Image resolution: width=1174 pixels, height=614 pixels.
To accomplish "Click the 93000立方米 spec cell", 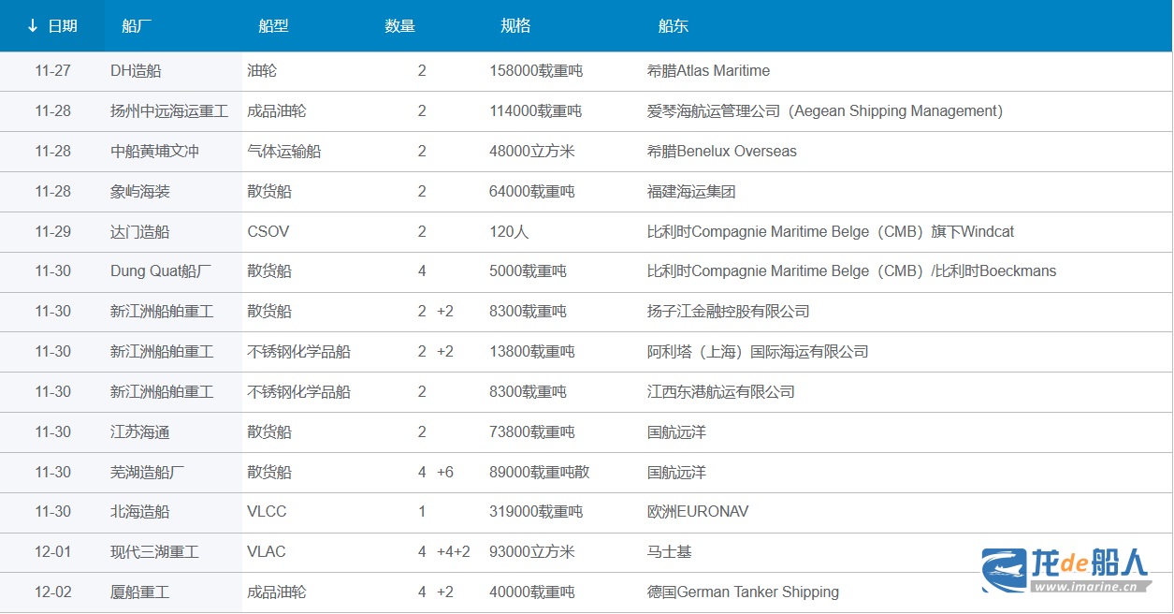I will point(532,552).
